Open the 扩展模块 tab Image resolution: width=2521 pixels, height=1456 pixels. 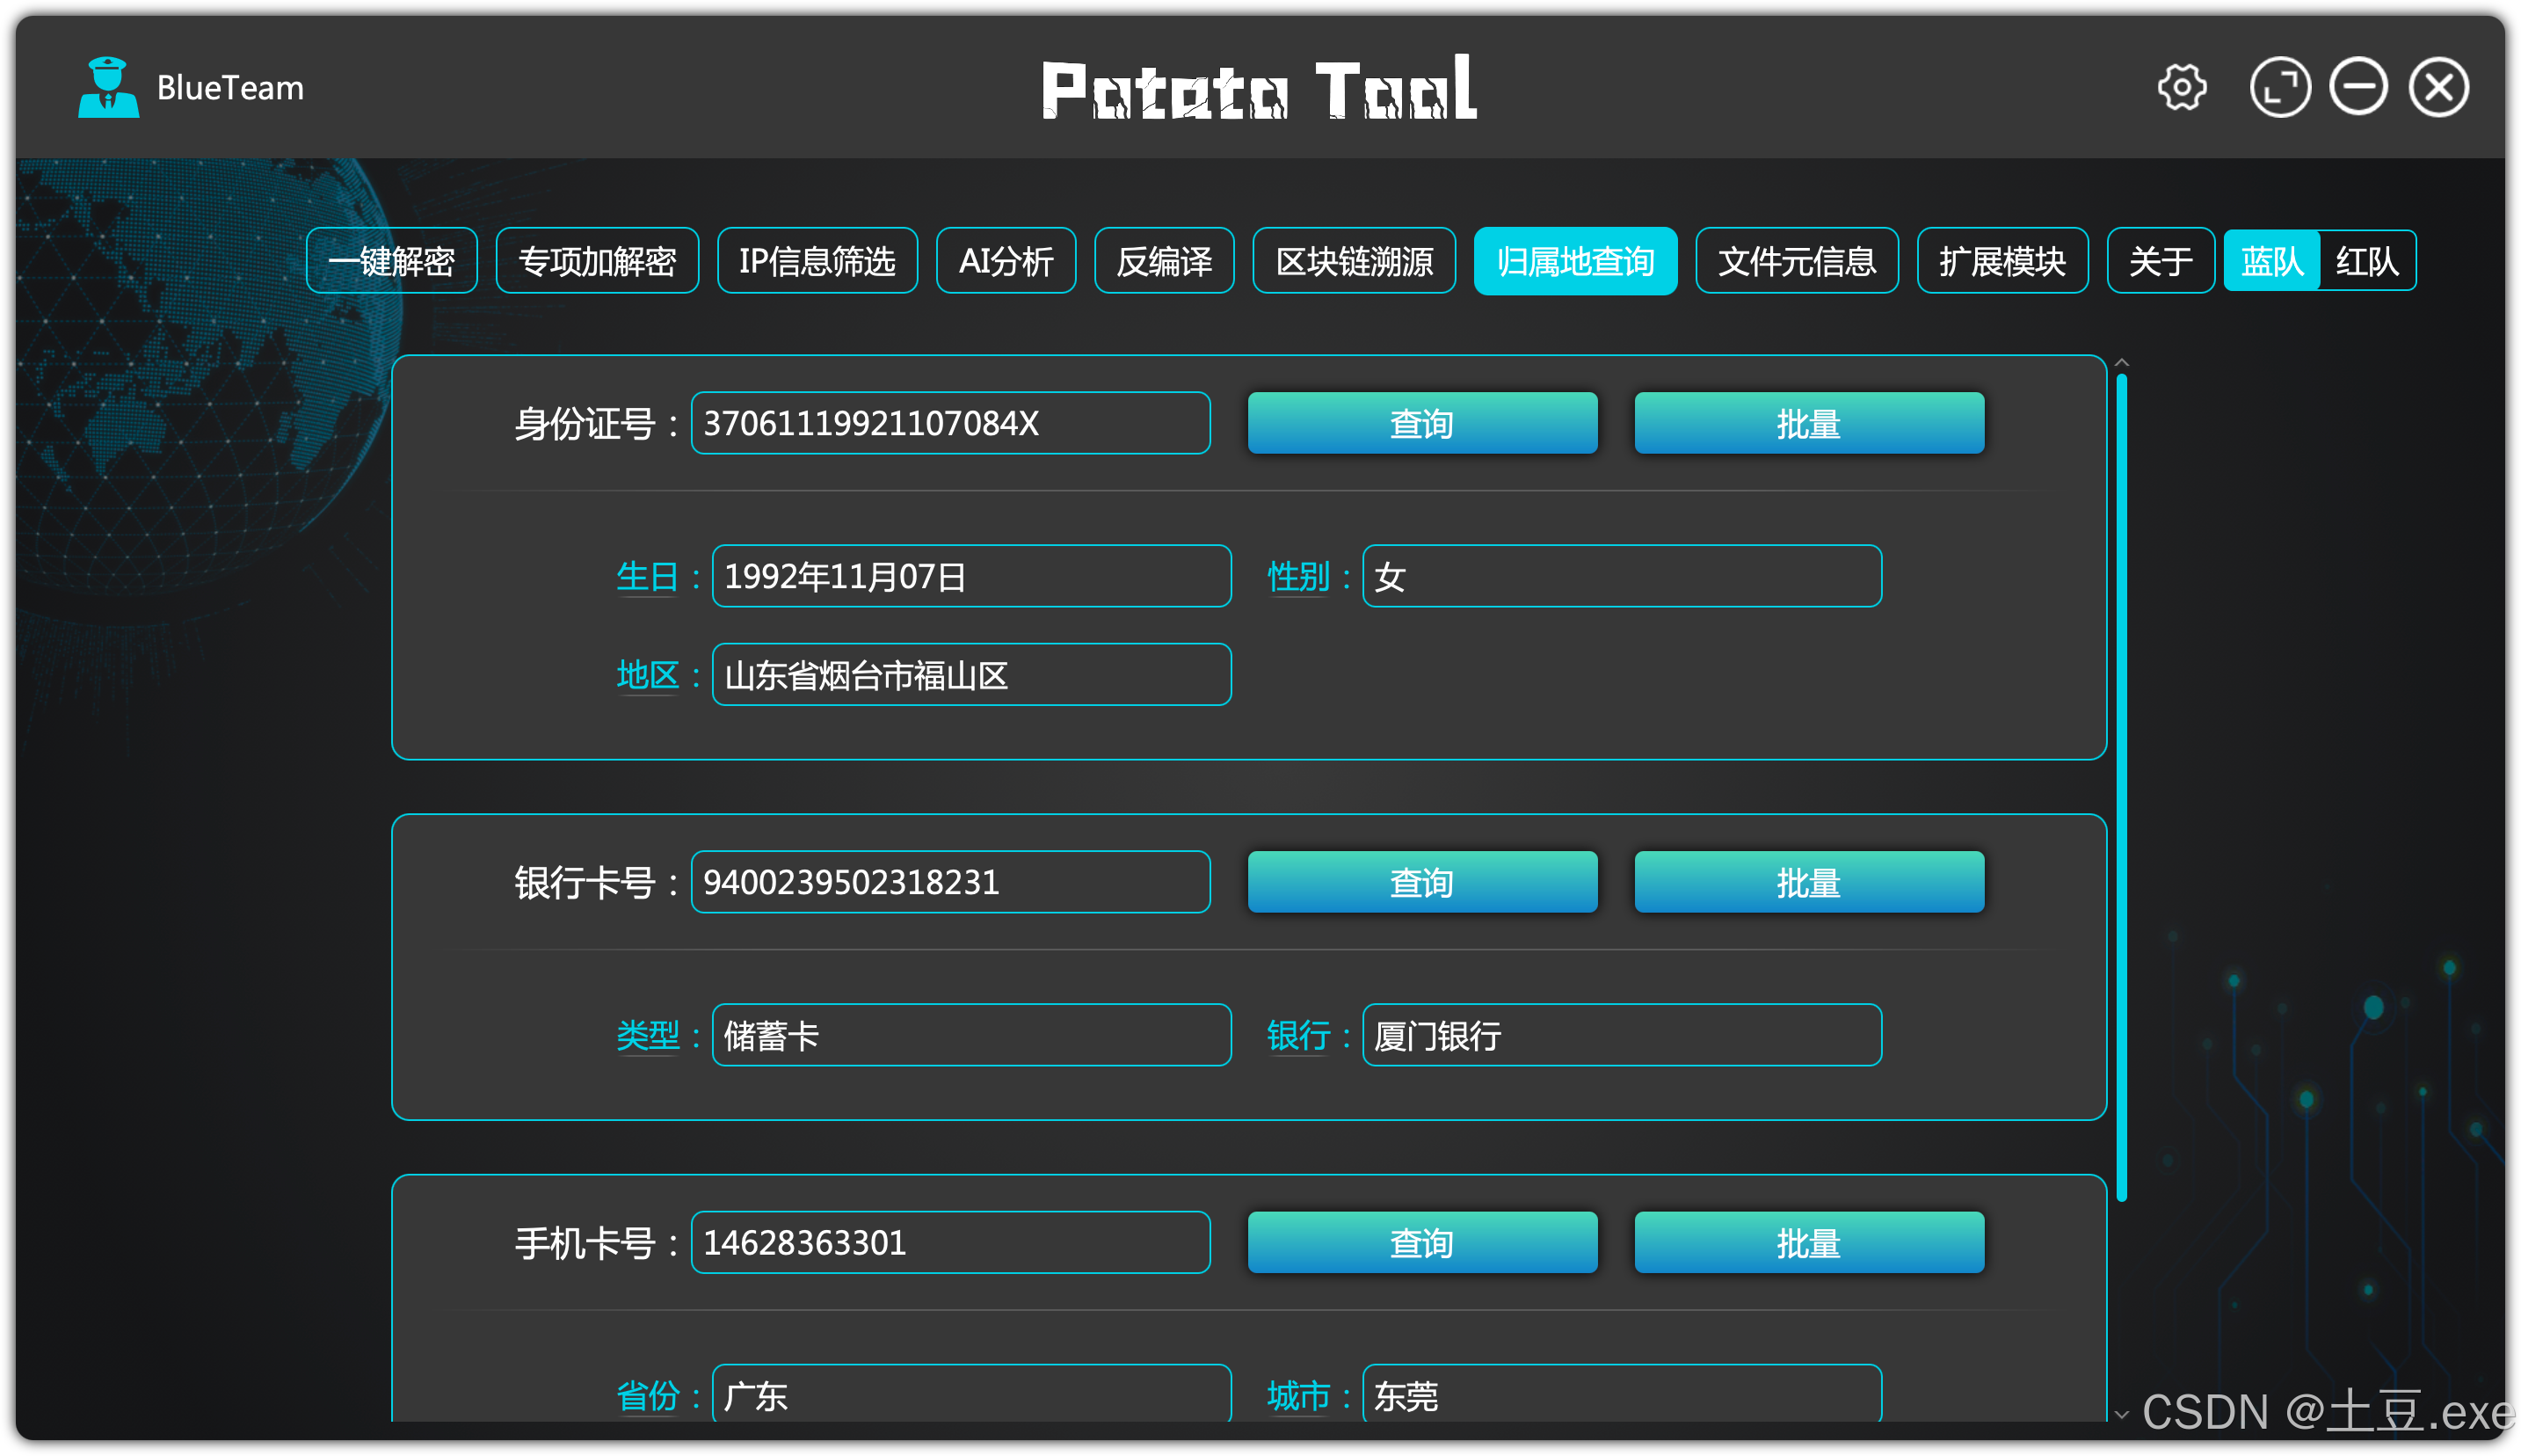pos(2002,261)
